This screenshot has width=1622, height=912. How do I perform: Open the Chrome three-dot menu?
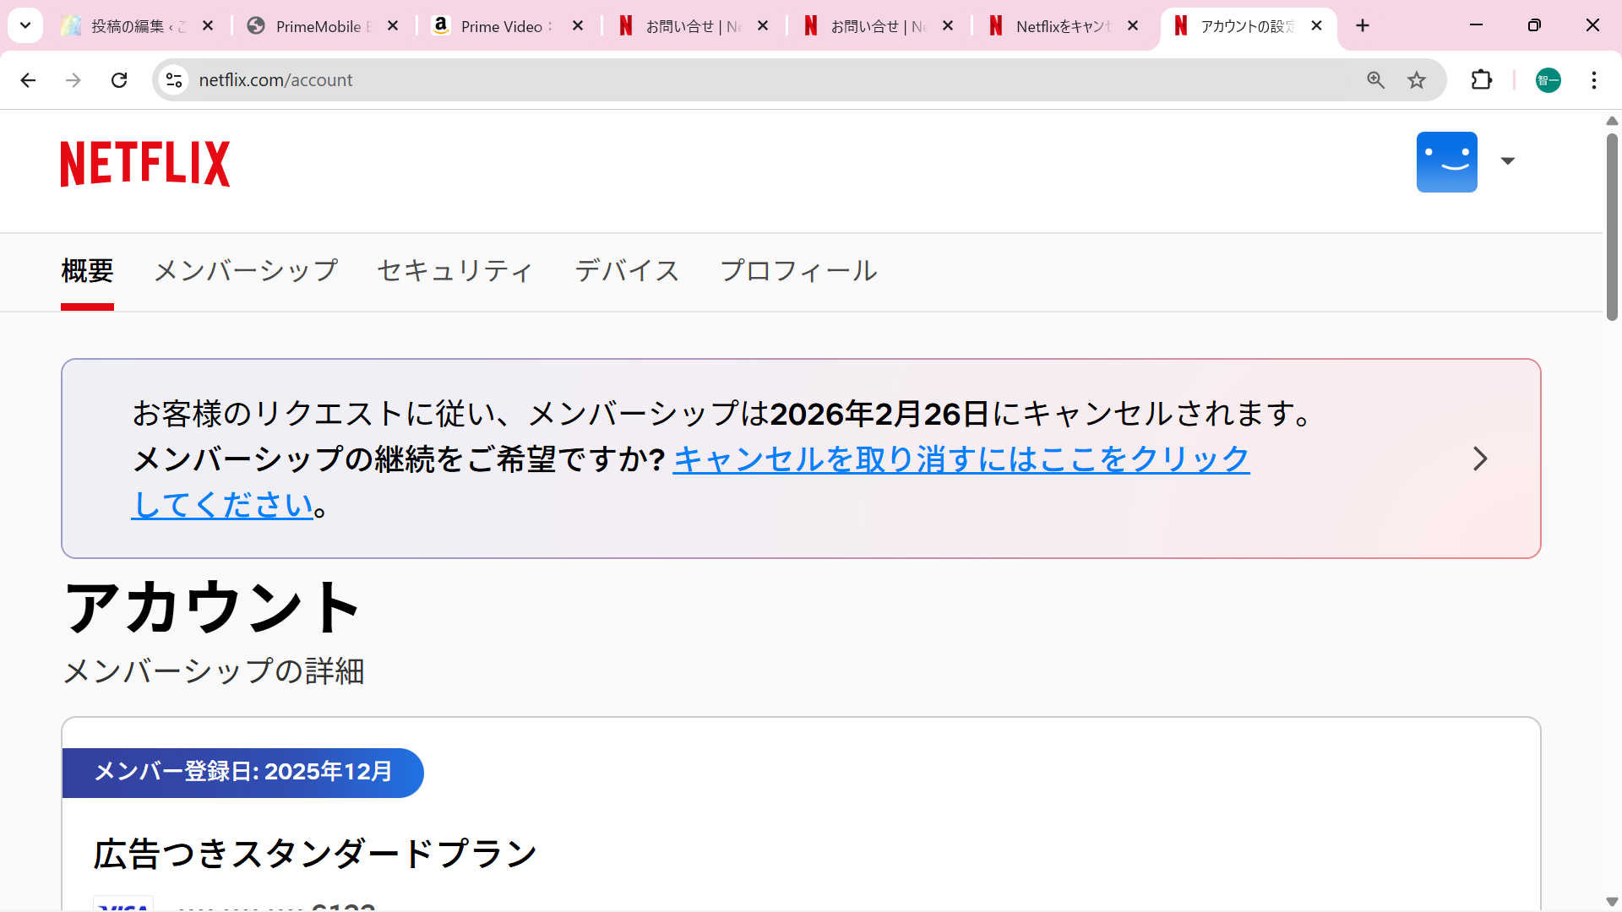(x=1594, y=80)
